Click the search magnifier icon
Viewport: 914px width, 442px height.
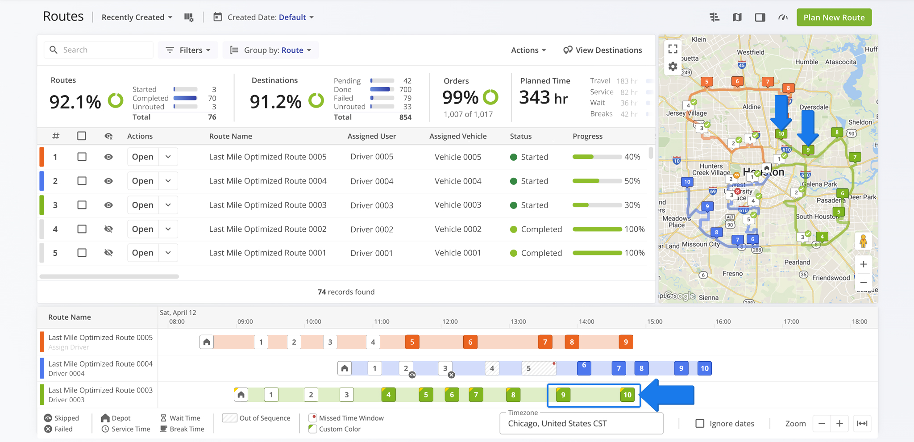(54, 50)
